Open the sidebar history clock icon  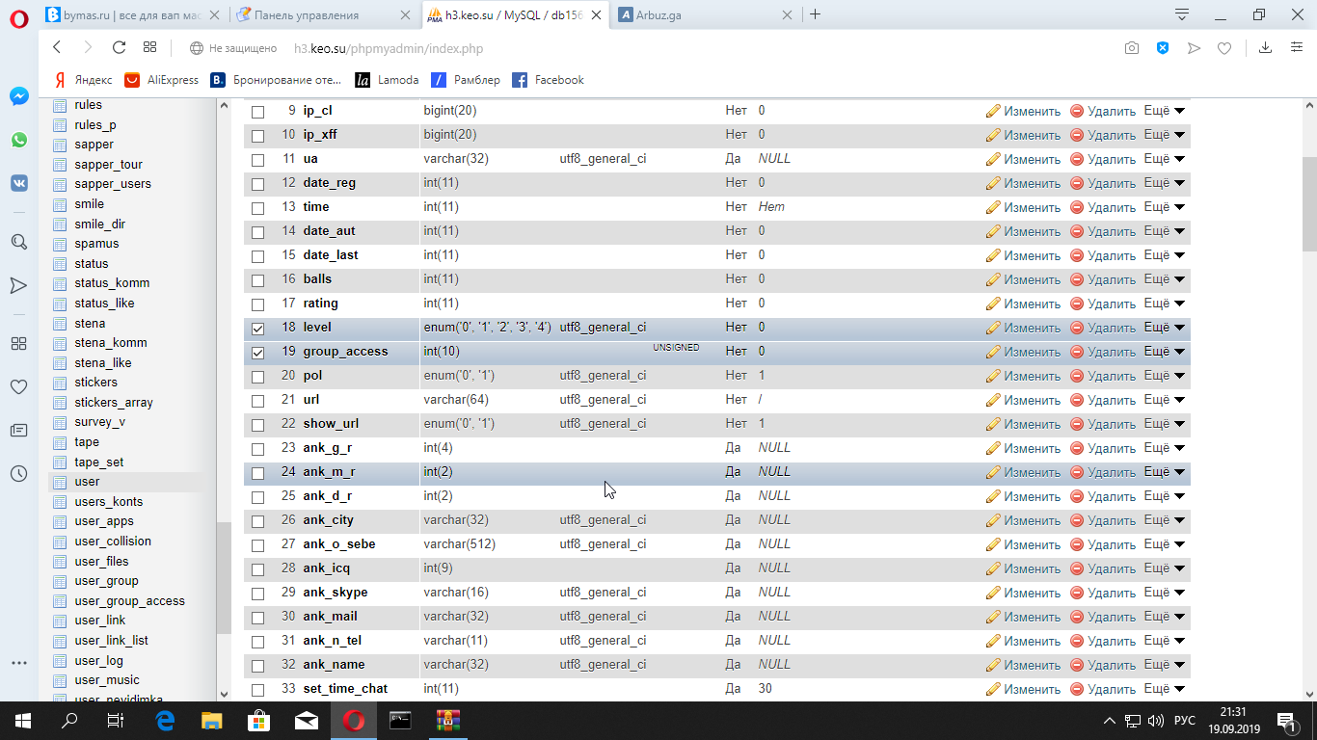point(18,473)
